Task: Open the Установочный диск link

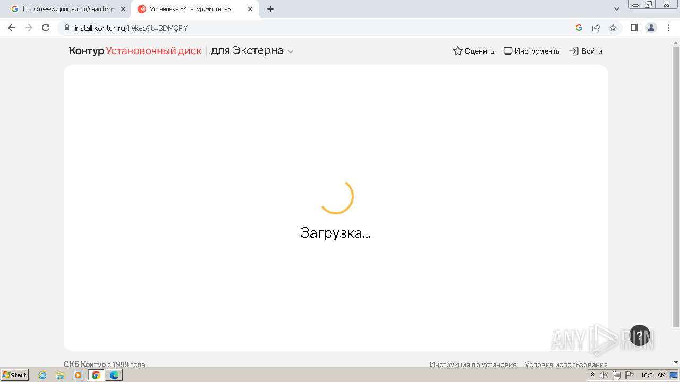Action: pos(154,51)
